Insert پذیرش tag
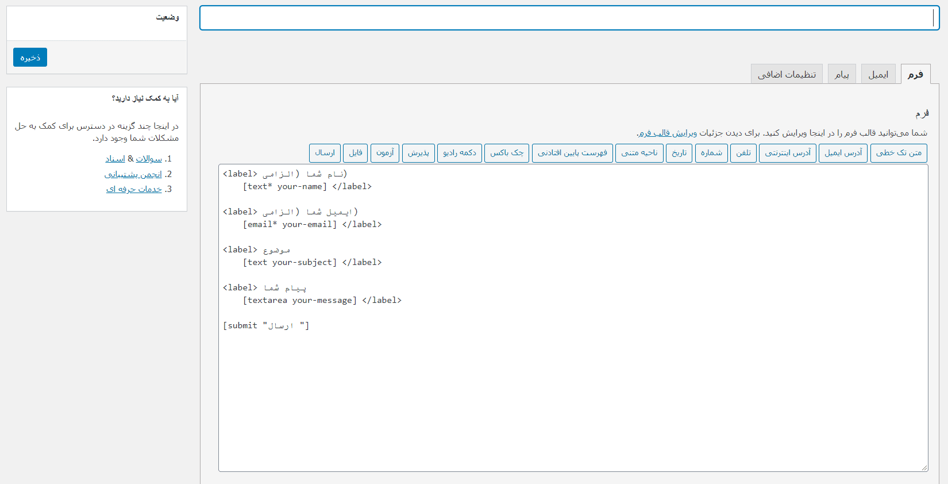 pyautogui.click(x=418, y=153)
